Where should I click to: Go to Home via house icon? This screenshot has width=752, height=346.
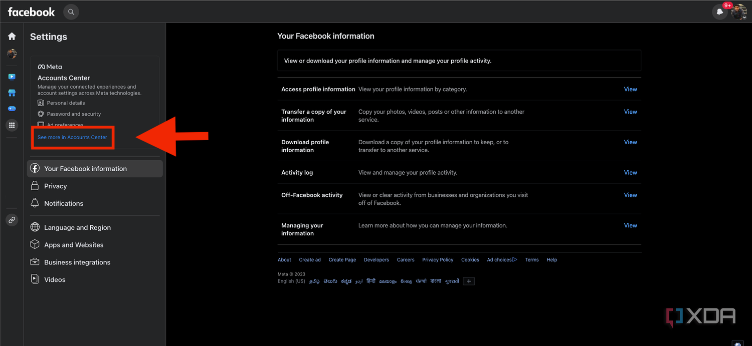coord(12,36)
